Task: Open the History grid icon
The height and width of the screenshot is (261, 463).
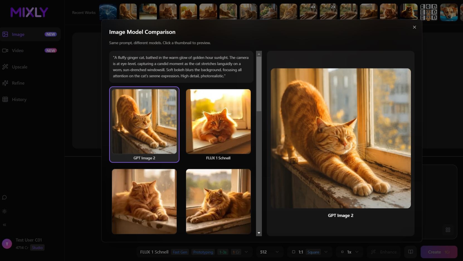Action: coord(5,99)
